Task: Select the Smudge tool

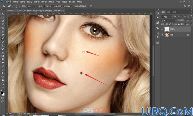Action: pos(3,59)
